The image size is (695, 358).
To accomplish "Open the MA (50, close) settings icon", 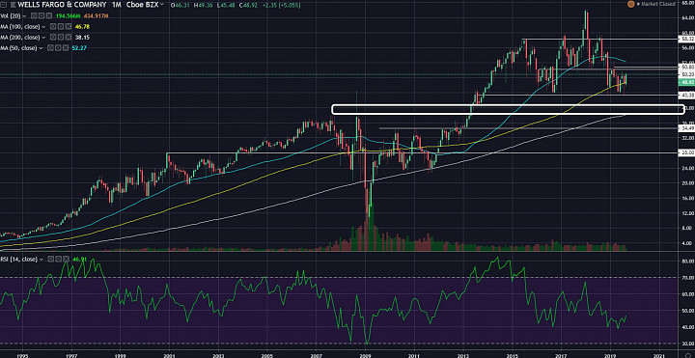I will point(58,48).
